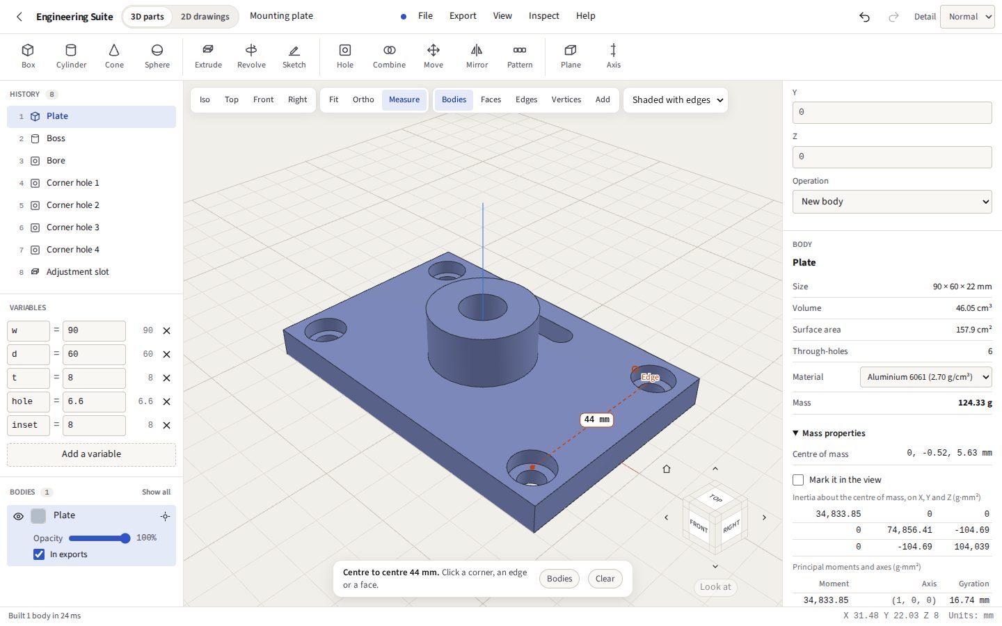Screen dimensions: 1002x626
Task: Change the Material dropdown
Action: pyautogui.click(x=926, y=377)
